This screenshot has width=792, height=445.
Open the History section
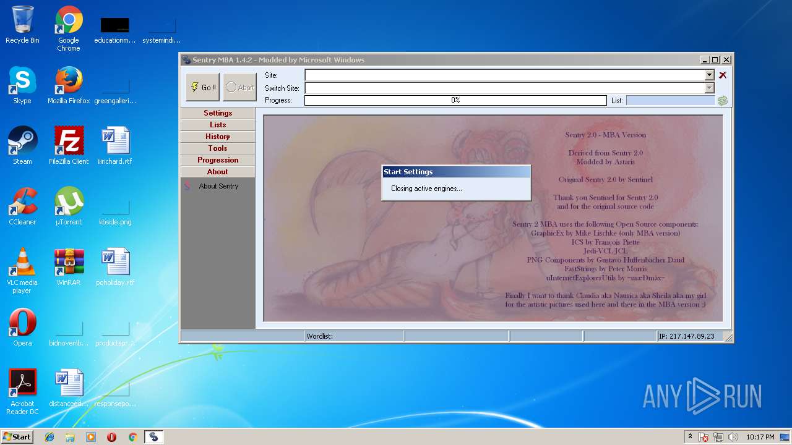(218, 137)
